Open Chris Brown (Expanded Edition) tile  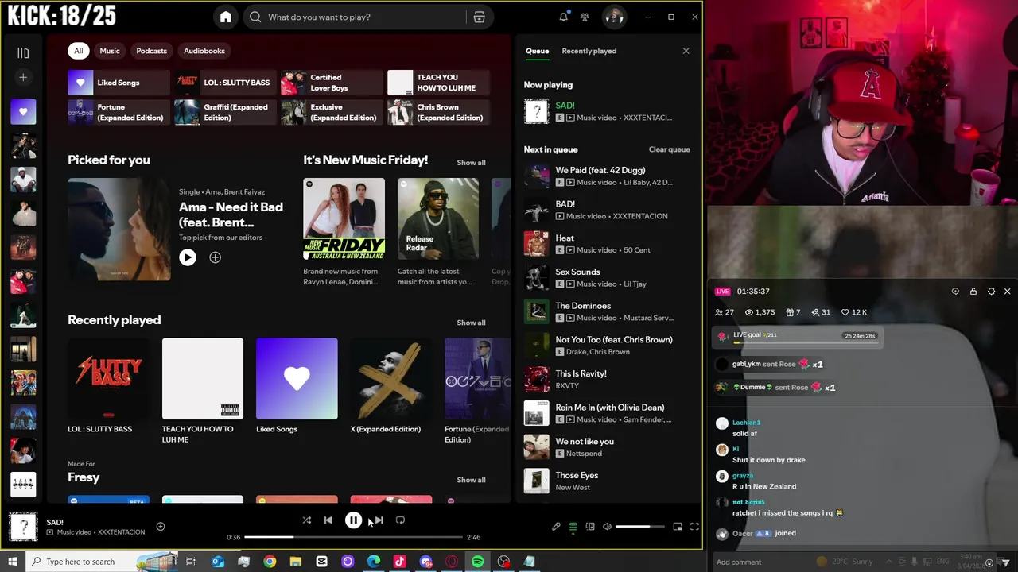point(438,112)
